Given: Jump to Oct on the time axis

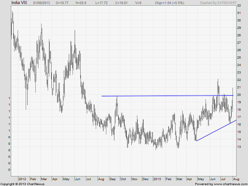Looking at the screenshot, I should click(x=123, y=179).
